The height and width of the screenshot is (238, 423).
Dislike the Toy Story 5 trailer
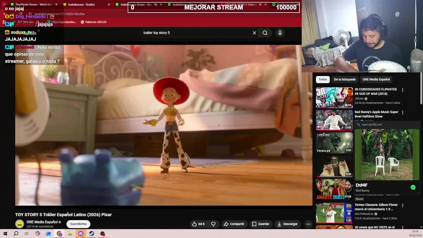click(213, 224)
